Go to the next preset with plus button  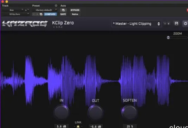tap(168, 24)
